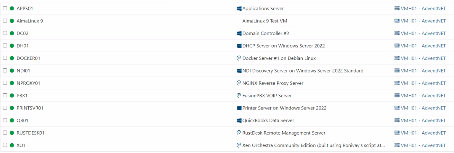Click the Debian icon for FusionPBX VOIP Server
The height and width of the screenshot is (153, 454).
click(x=239, y=95)
